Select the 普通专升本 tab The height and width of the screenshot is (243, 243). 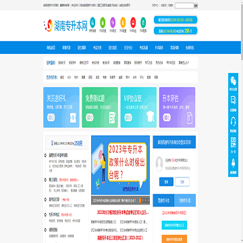pyautogui.click(x=163, y=200)
